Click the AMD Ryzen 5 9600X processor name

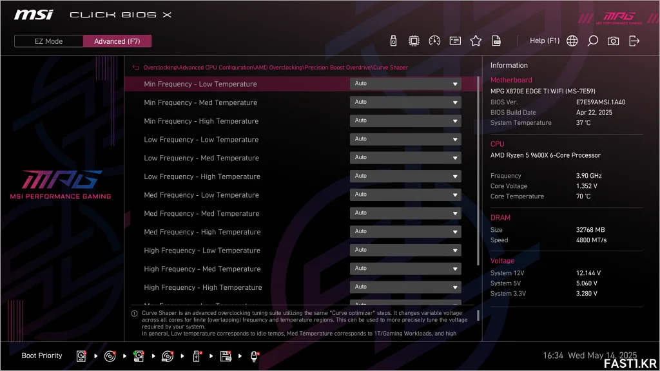pos(545,155)
